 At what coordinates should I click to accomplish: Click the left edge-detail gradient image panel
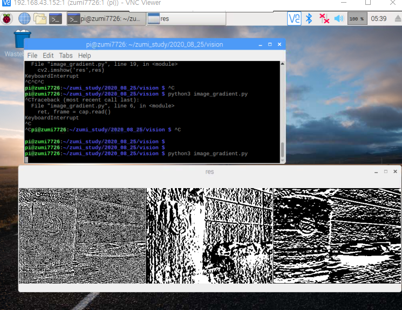click(83, 236)
